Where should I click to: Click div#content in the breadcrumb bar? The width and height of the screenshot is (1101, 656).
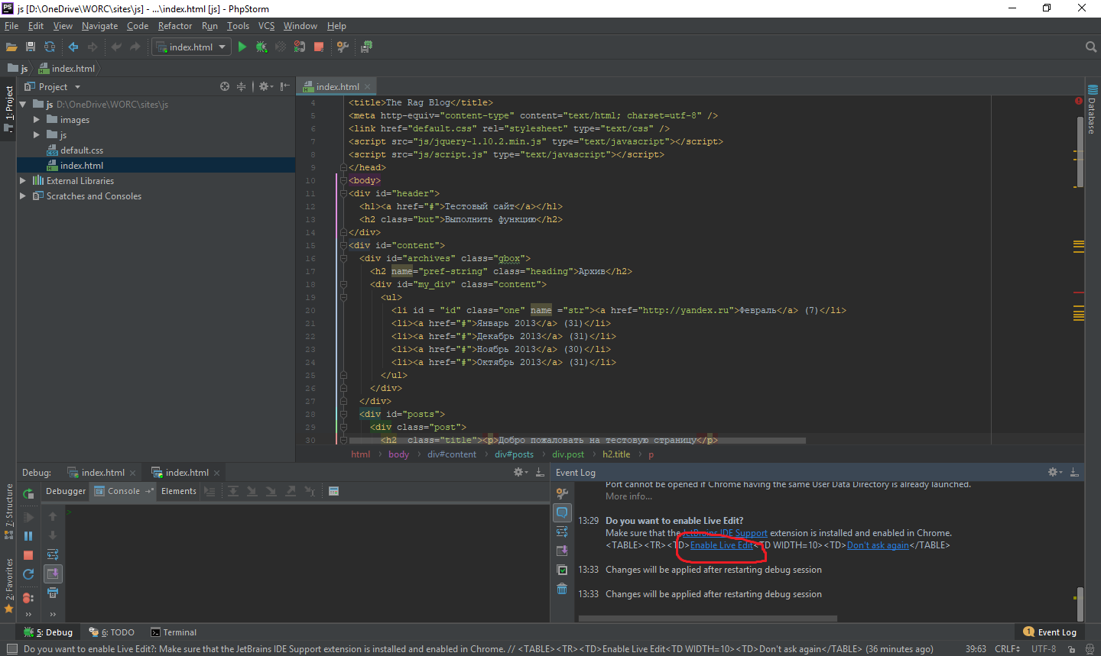click(452, 454)
